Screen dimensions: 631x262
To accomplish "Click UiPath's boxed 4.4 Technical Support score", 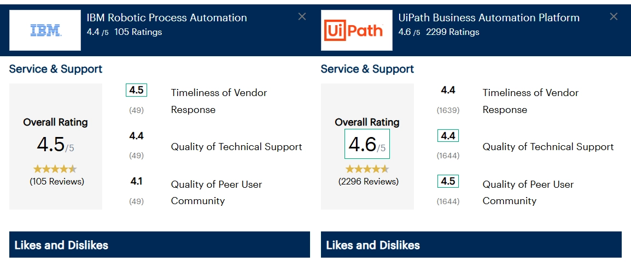I will [x=448, y=136].
